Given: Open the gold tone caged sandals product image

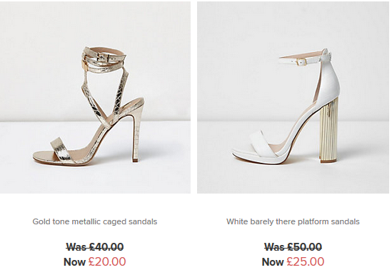Looking at the screenshot, I should coord(95,97).
